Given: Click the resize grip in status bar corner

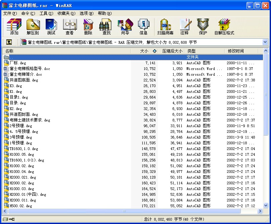Looking at the screenshot, I should coord(267,220).
